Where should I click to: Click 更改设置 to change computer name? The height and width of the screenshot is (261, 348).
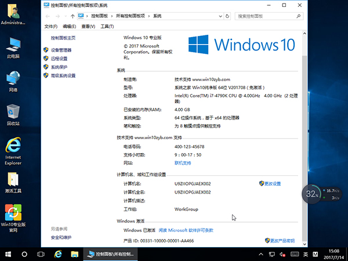(272, 183)
